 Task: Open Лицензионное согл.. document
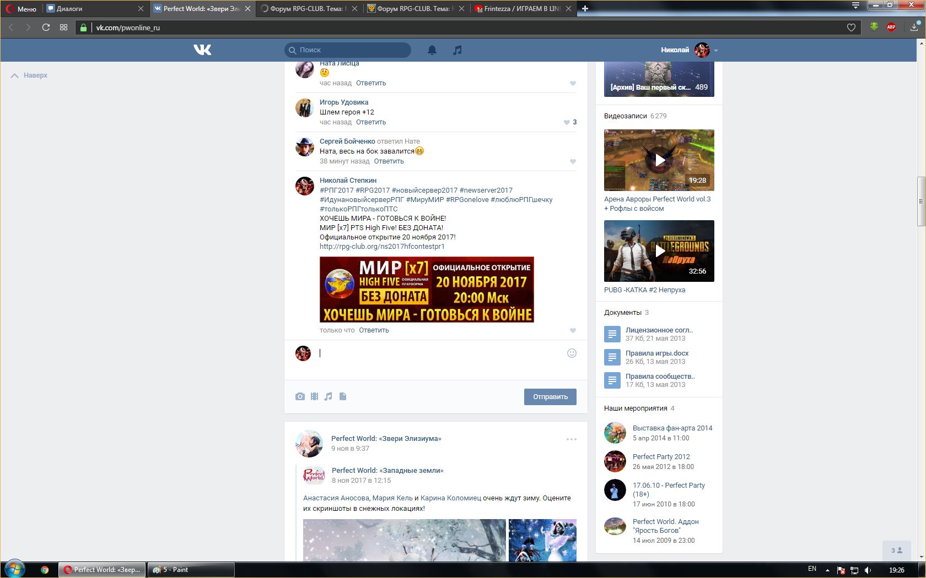659,330
